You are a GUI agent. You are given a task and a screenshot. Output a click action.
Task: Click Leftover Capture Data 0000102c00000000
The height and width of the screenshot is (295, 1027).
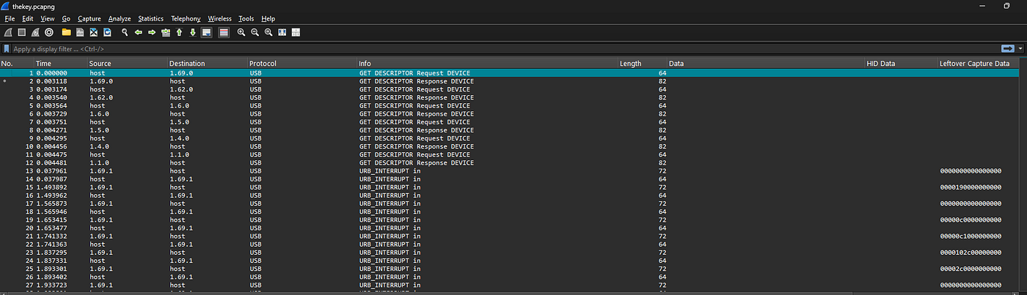(x=971, y=252)
